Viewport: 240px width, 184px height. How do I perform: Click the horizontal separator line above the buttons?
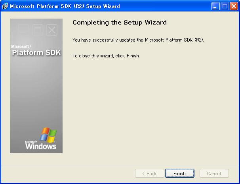click(120, 165)
